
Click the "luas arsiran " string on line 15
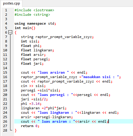pyautogui.click(x=53, y=72)
